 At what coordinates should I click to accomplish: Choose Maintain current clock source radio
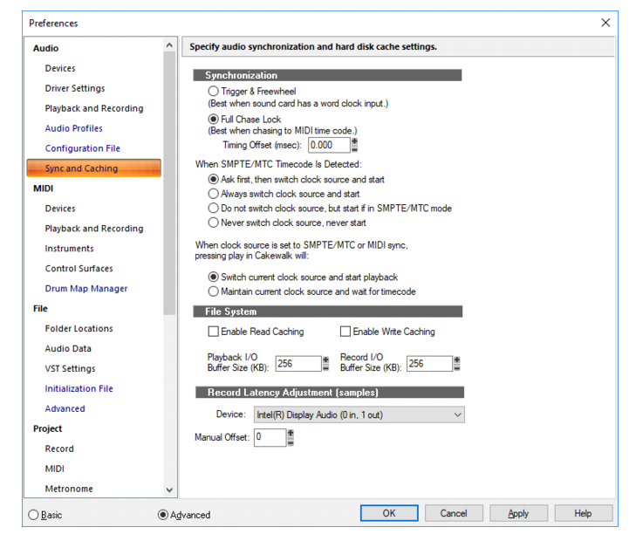tap(214, 291)
